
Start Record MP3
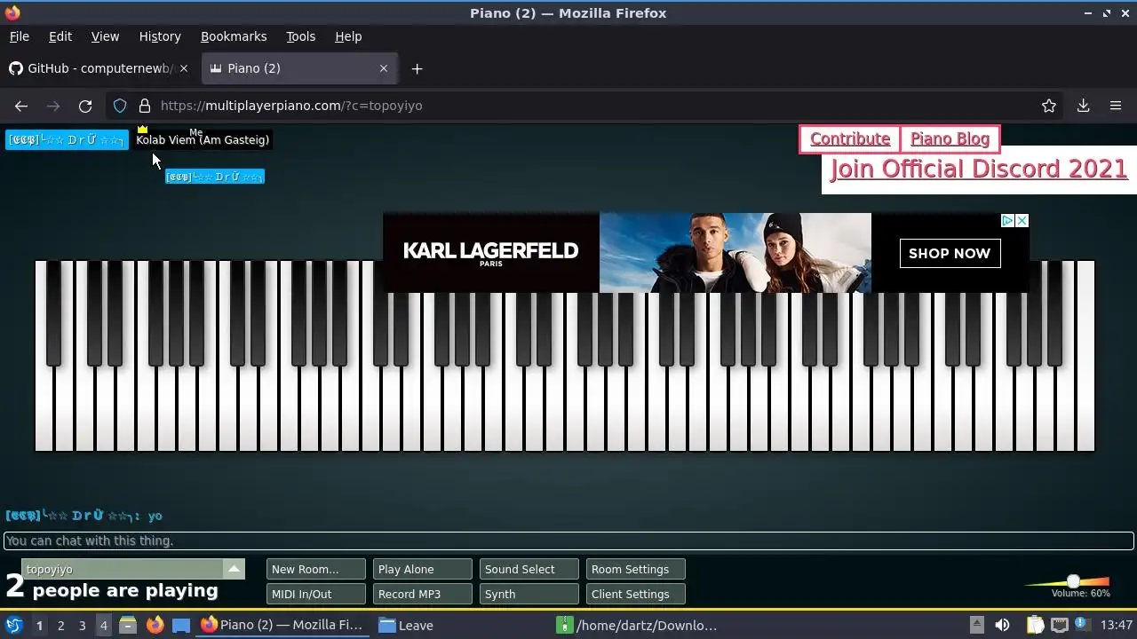pyautogui.click(x=422, y=594)
